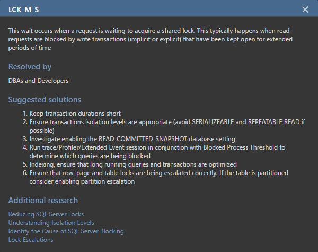Open Identify the Cause of SQL Server Blocking
This screenshot has height=252, width=318.
click(x=66, y=231)
